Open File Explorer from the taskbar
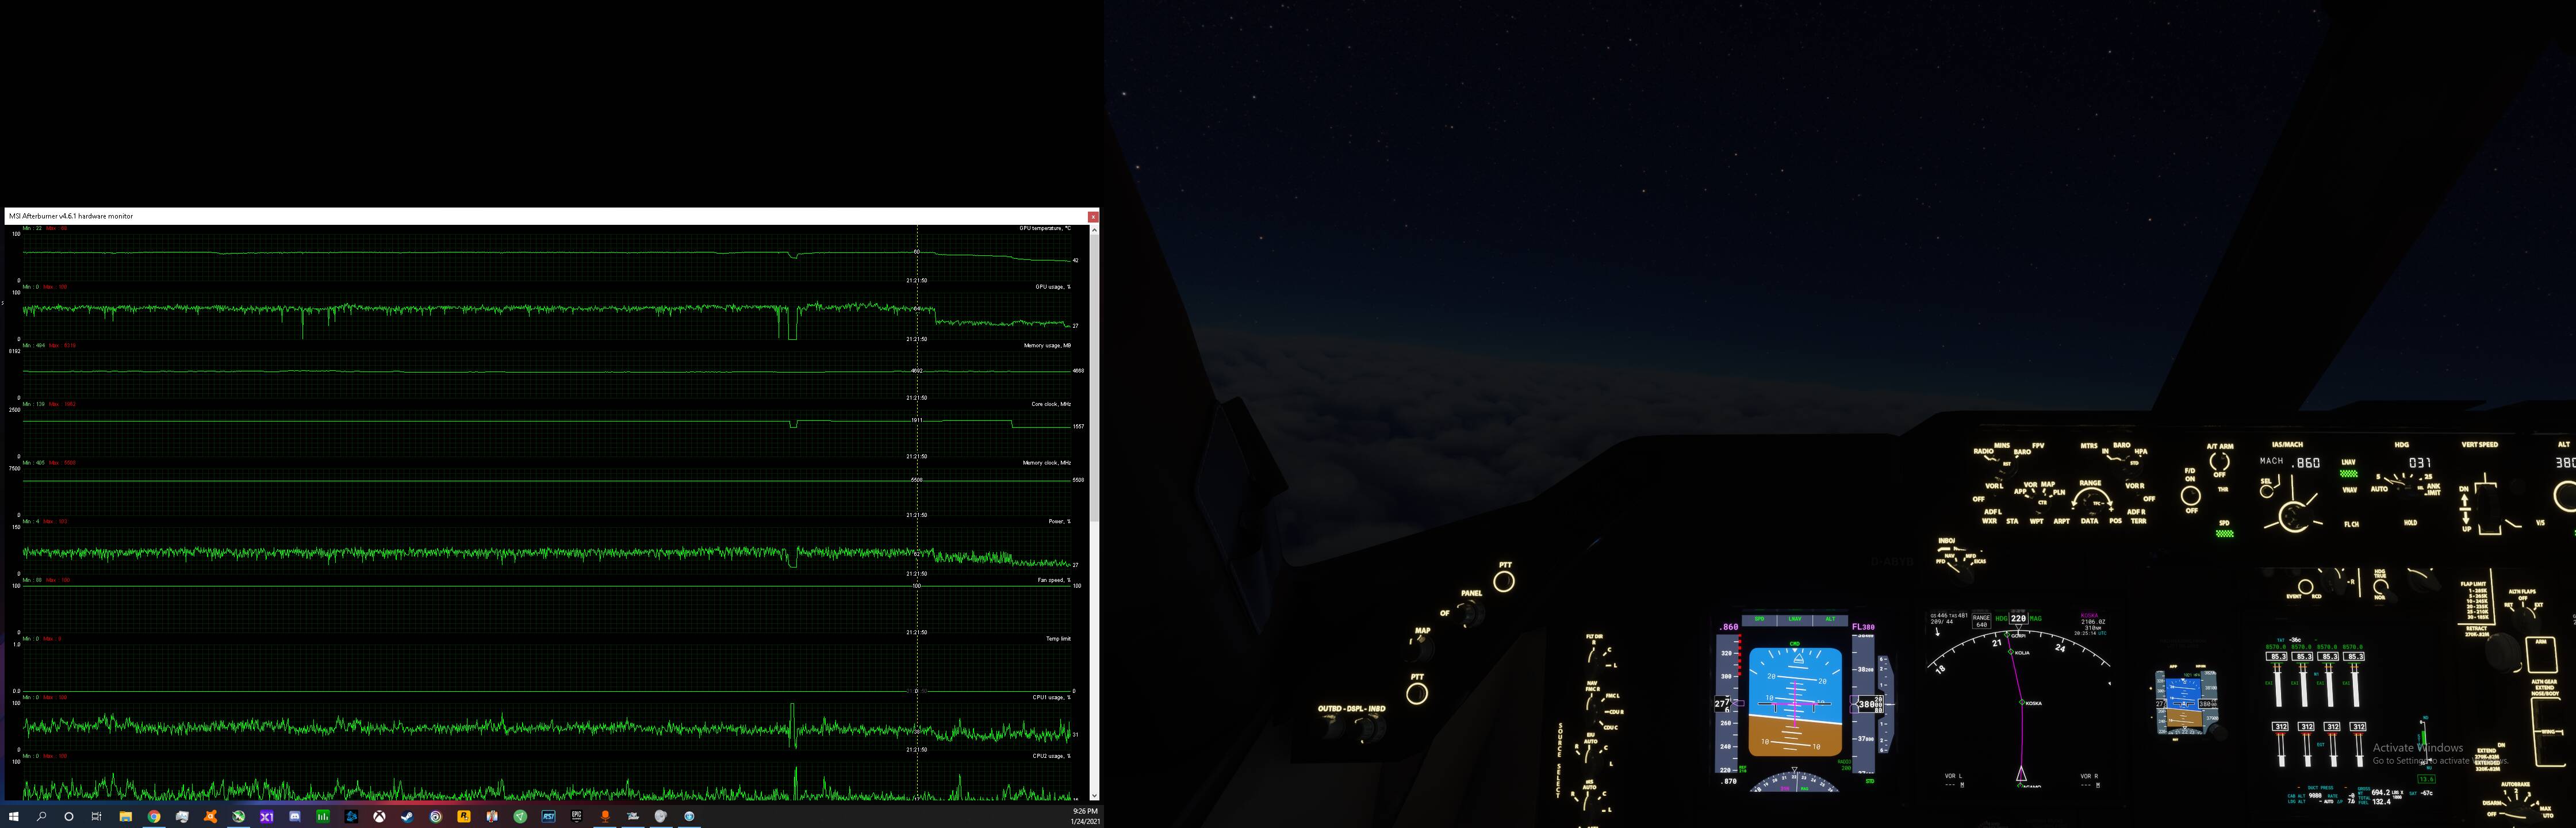 click(x=126, y=816)
